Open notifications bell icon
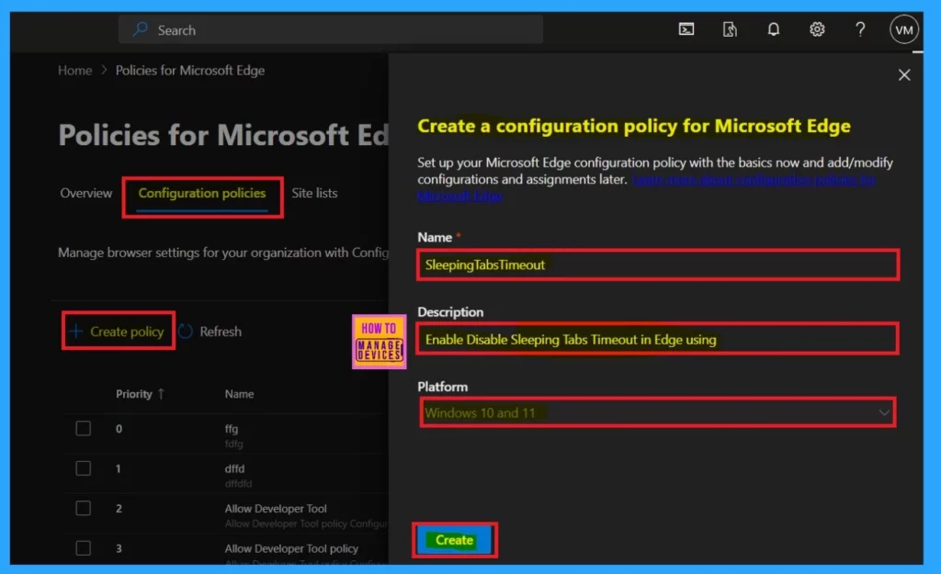 pyautogui.click(x=774, y=29)
